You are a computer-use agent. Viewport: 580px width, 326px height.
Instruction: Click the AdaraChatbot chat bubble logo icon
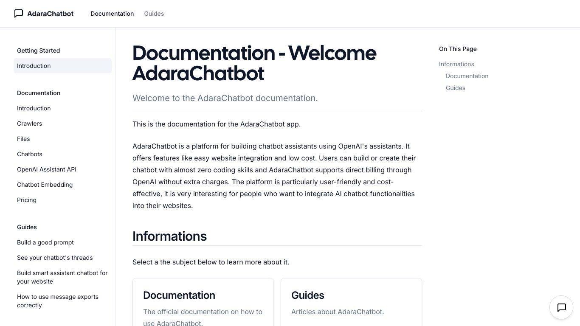tap(19, 14)
